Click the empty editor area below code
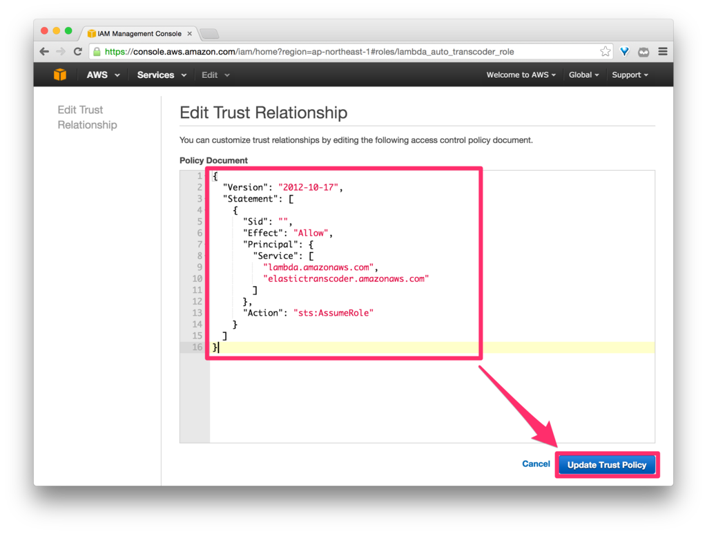Screen dimensions: 707x534 [432, 398]
